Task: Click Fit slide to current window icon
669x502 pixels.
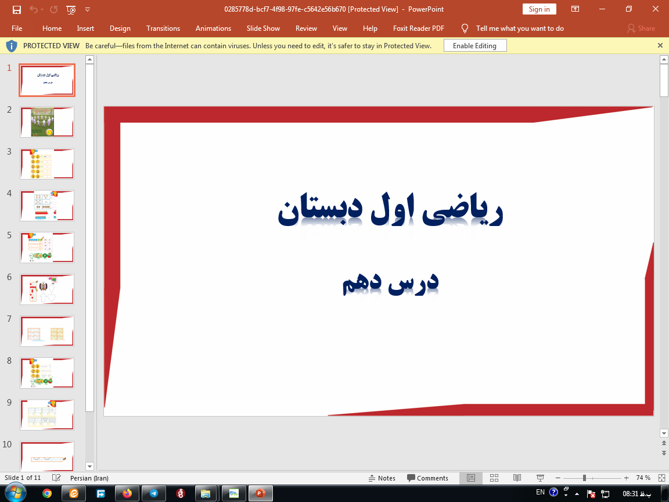Action: [x=661, y=478]
